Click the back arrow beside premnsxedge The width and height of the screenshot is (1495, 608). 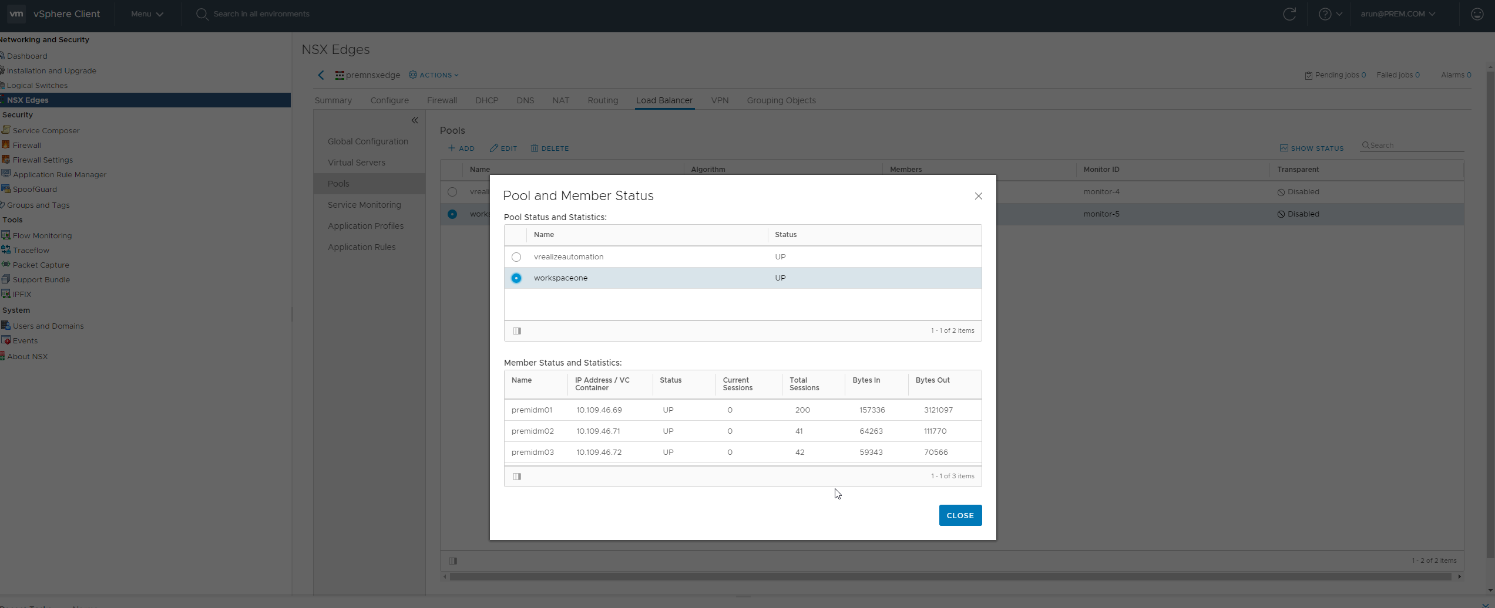click(x=321, y=75)
